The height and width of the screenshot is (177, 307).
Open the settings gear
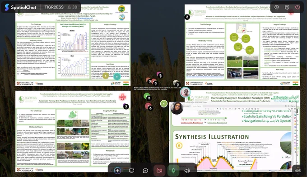276,7
